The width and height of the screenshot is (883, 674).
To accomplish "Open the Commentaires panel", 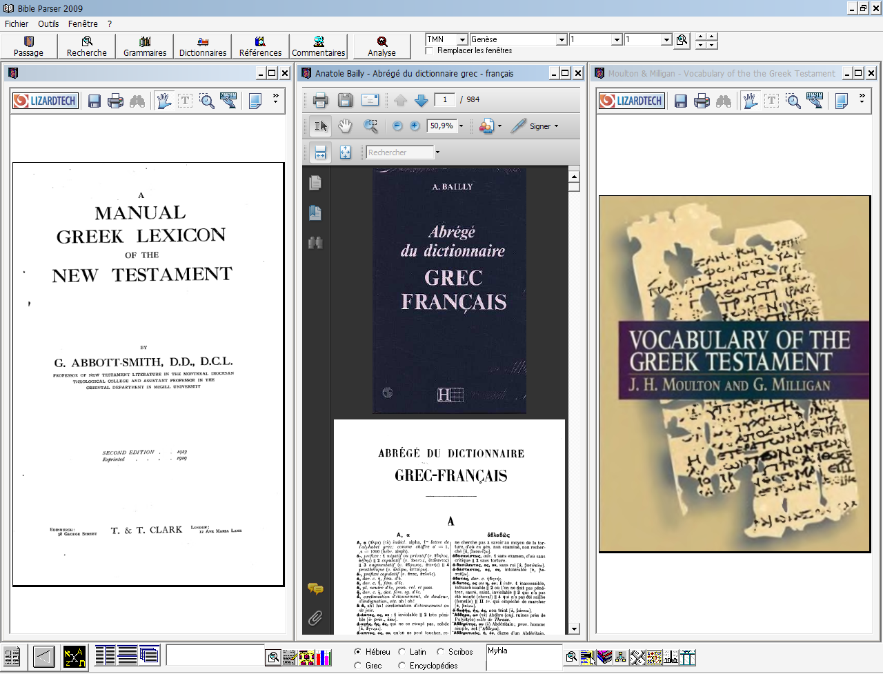I will (319, 46).
